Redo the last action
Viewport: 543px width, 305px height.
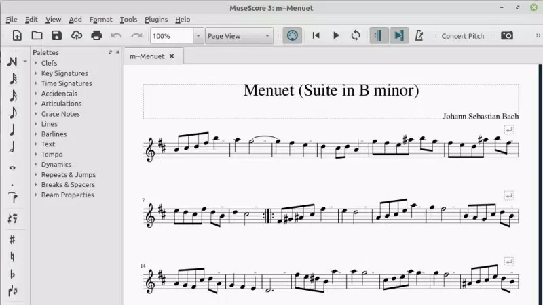coord(136,36)
